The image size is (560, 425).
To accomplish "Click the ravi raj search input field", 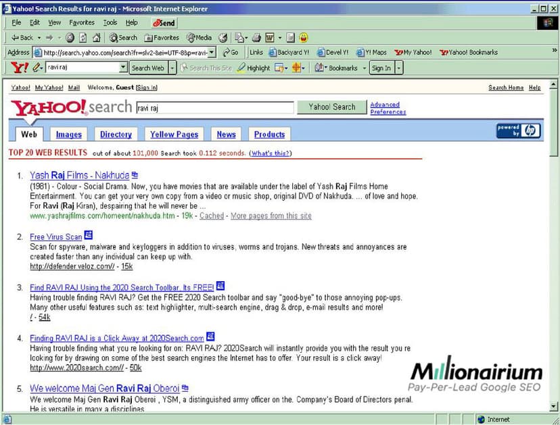I will point(214,107).
